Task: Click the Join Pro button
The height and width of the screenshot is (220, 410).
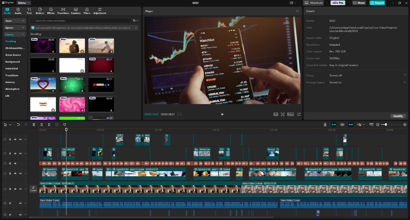Action: coord(338,3)
